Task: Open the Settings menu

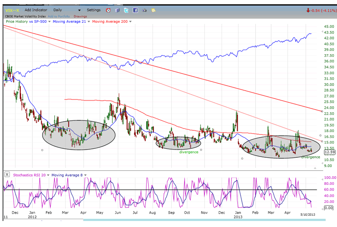Action: (93, 9)
